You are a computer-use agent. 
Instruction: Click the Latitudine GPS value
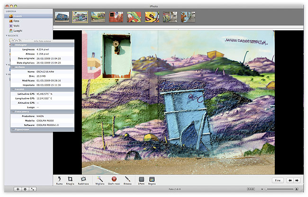click(45, 94)
